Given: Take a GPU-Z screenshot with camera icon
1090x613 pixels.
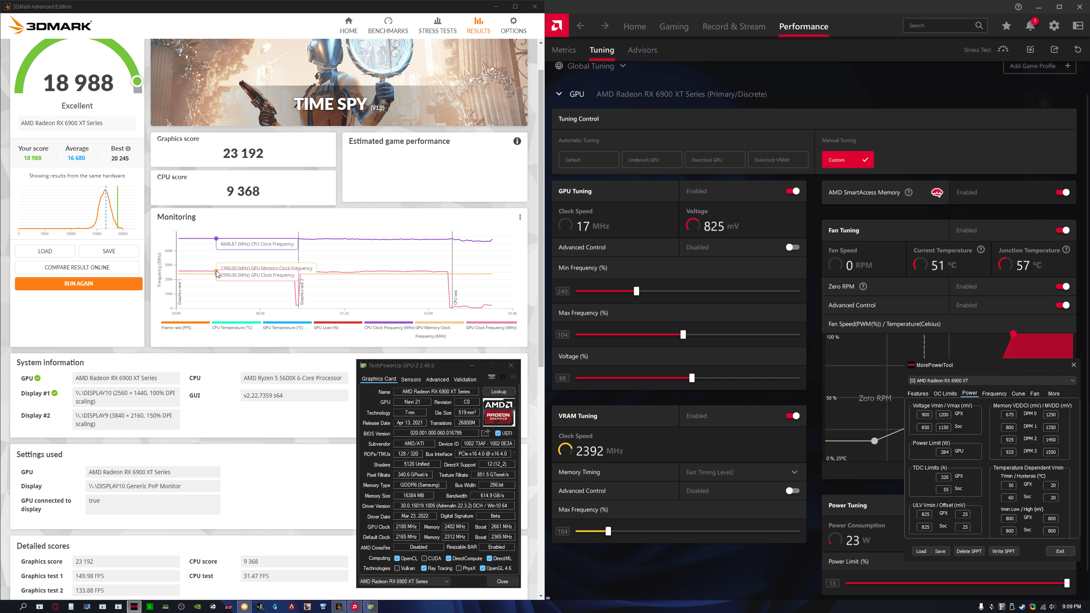Looking at the screenshot, I should click(x=491, y=377).
